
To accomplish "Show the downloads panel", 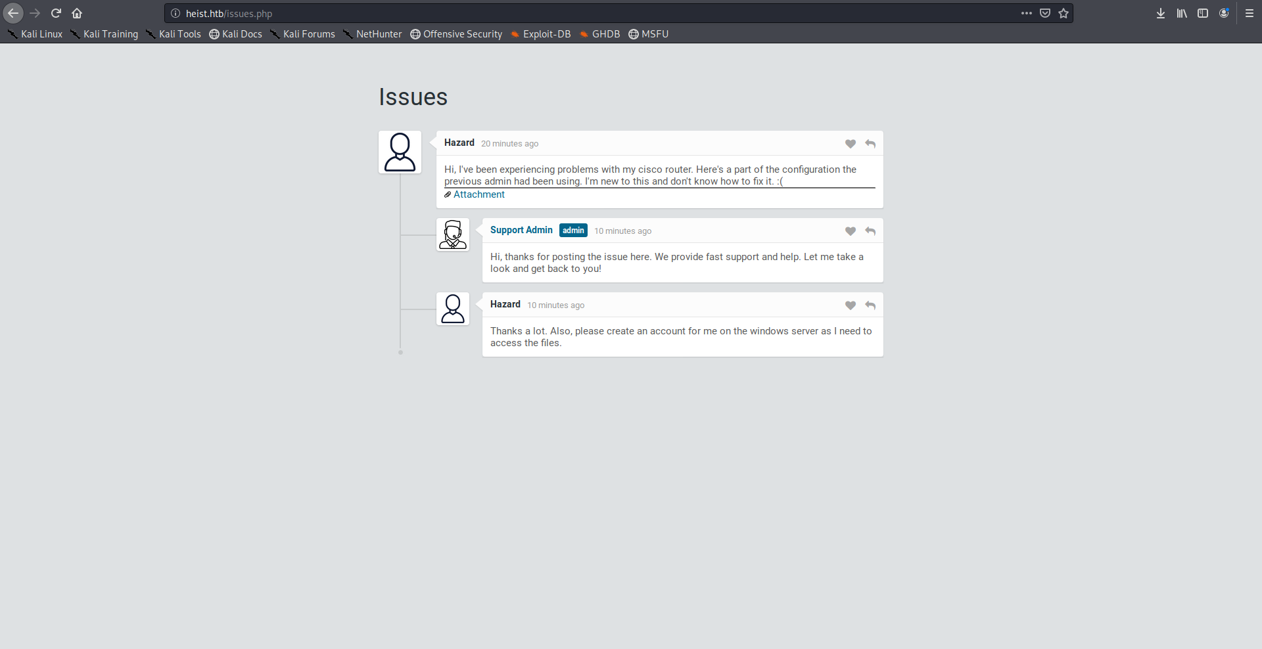I will pos(1161,13).
